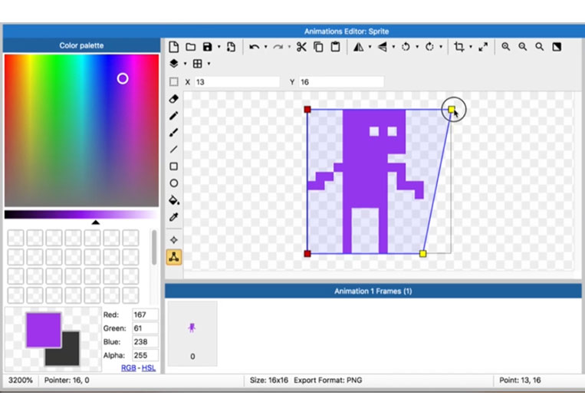
Task: Select the Eraser tool
Action: click(174, 99)
